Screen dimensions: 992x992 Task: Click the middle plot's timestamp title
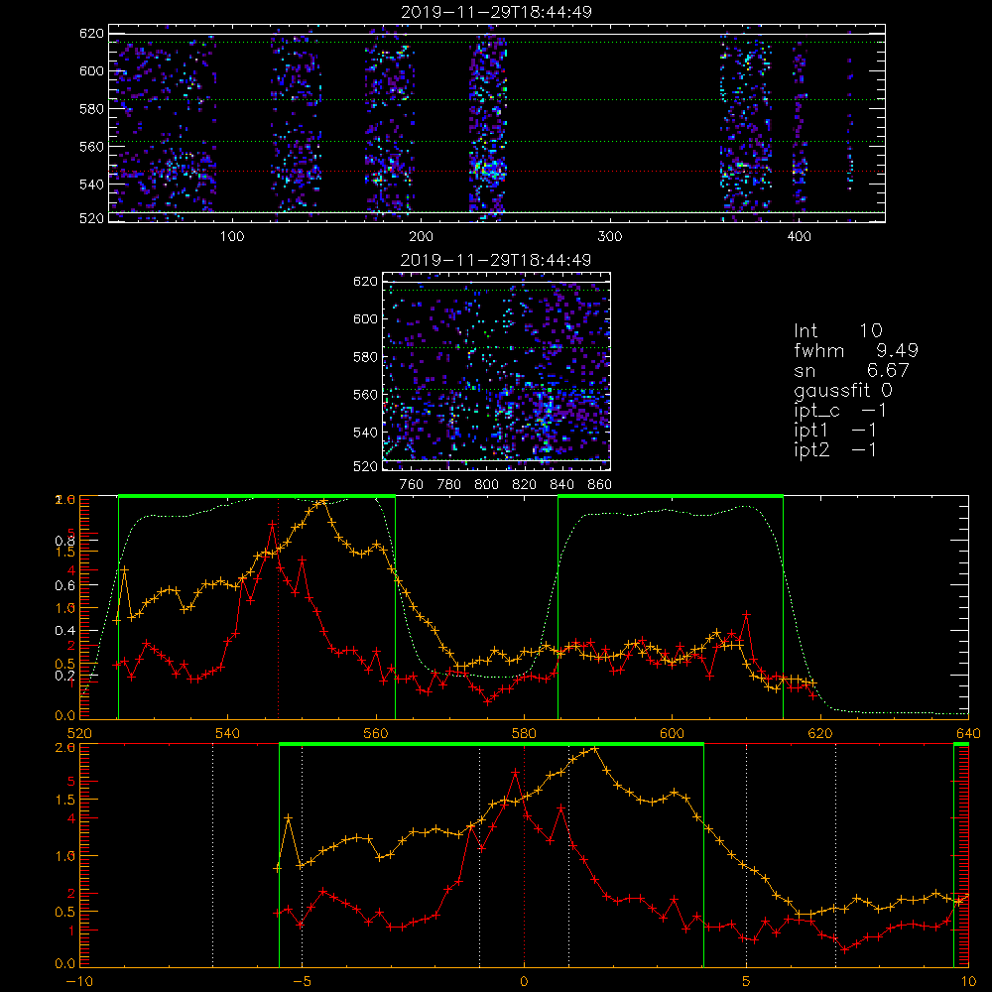497,260
